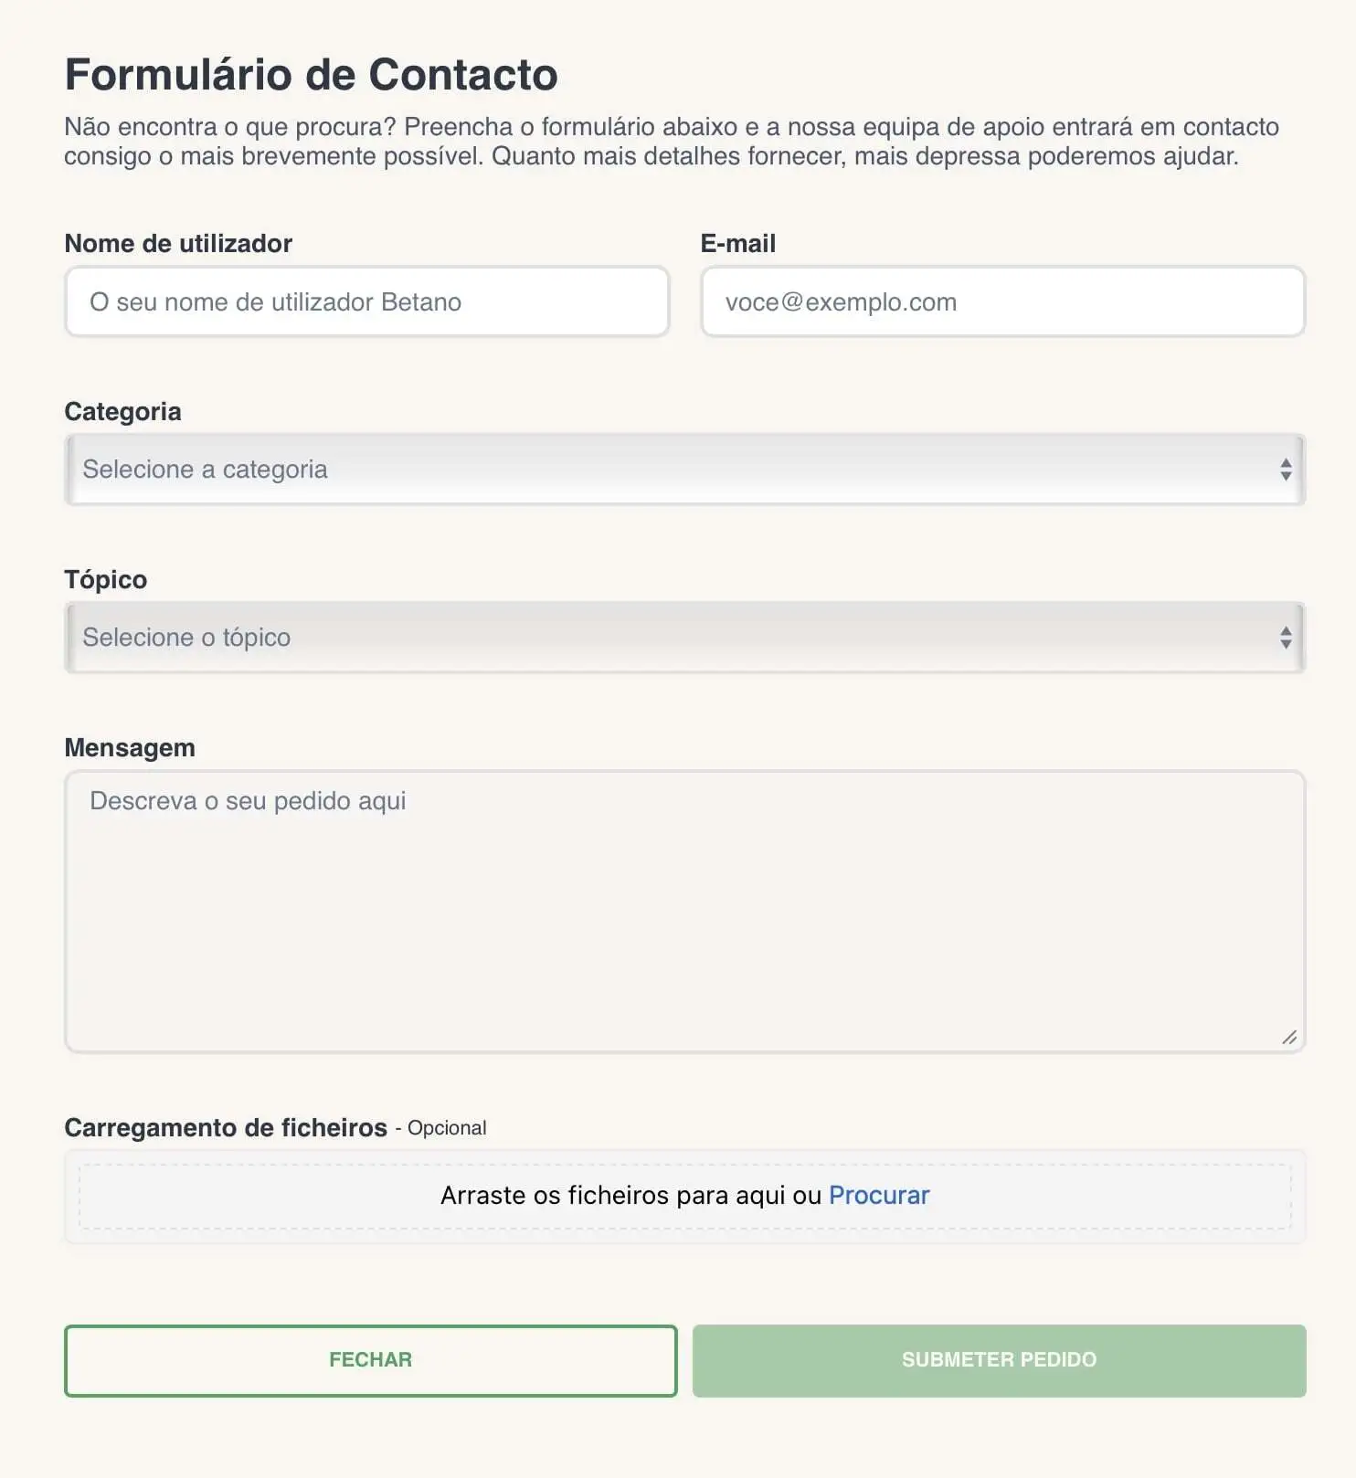The image size is (1356, 1478).
Task: Click the 'Formulário de Contacto' heading
Action: pyautogui.click(x=311, y=75)
